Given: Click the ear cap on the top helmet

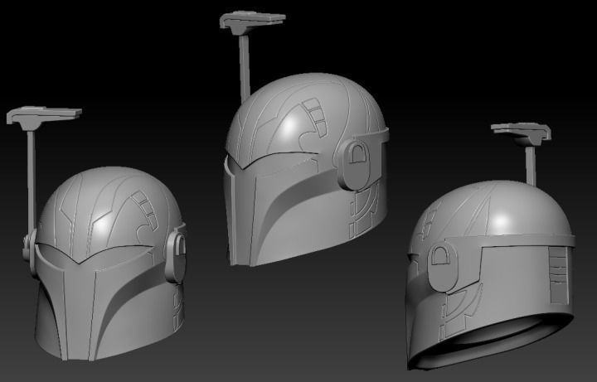Looking at the screenshot, I should pos(354,164).
